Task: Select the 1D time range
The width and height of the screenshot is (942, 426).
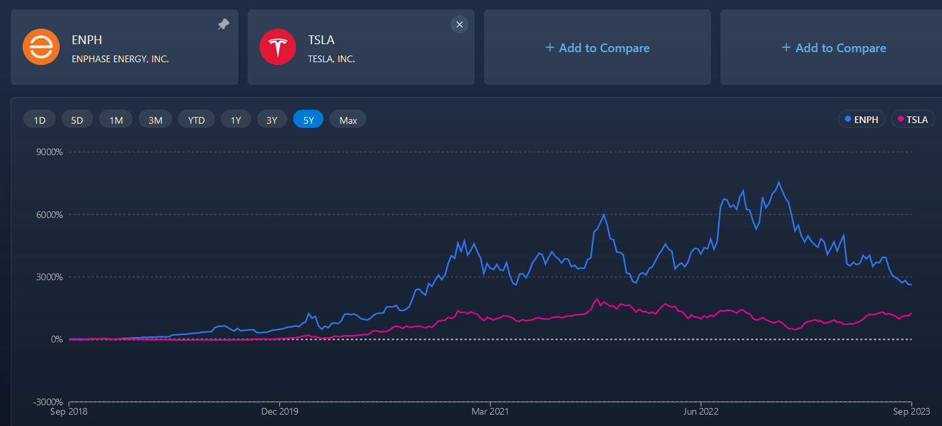Action: click(40, 120)
